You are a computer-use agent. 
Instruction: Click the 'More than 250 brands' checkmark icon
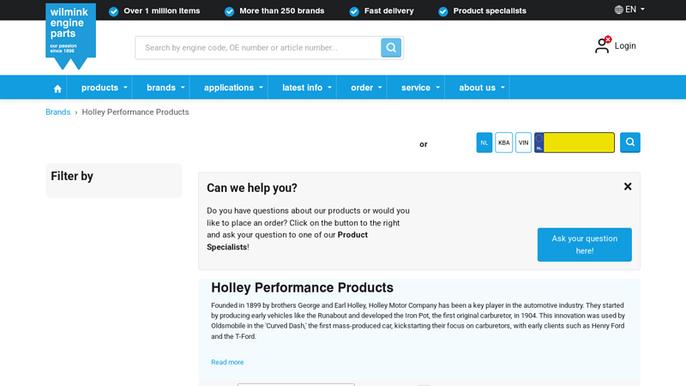click(229, 11)
